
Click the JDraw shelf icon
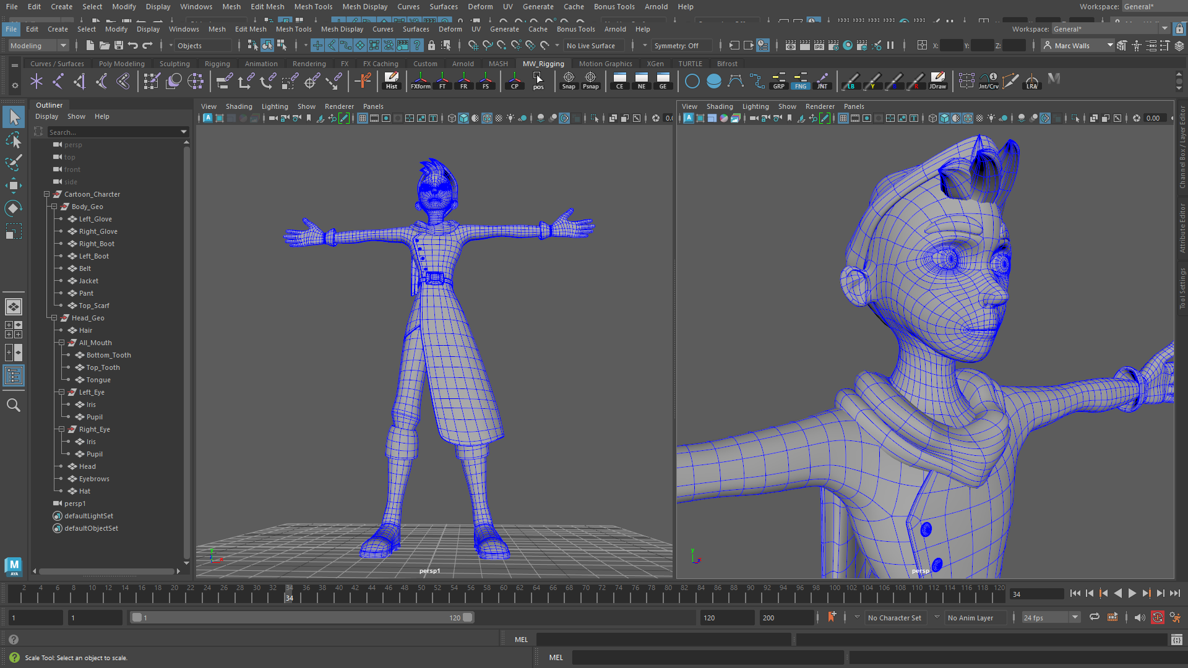(x=937, y=80)
